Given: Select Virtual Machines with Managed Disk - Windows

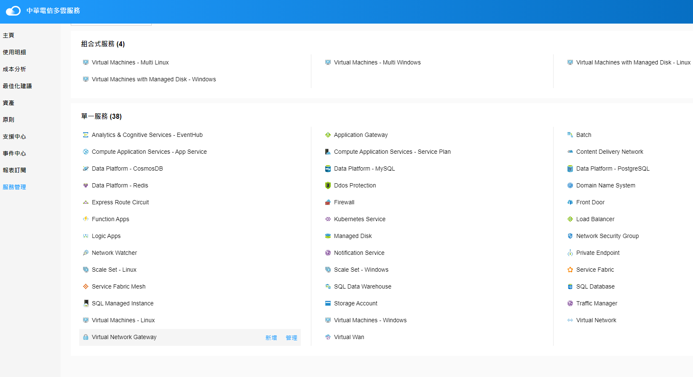Looking at the screenshot, I should tap(154, 79).
